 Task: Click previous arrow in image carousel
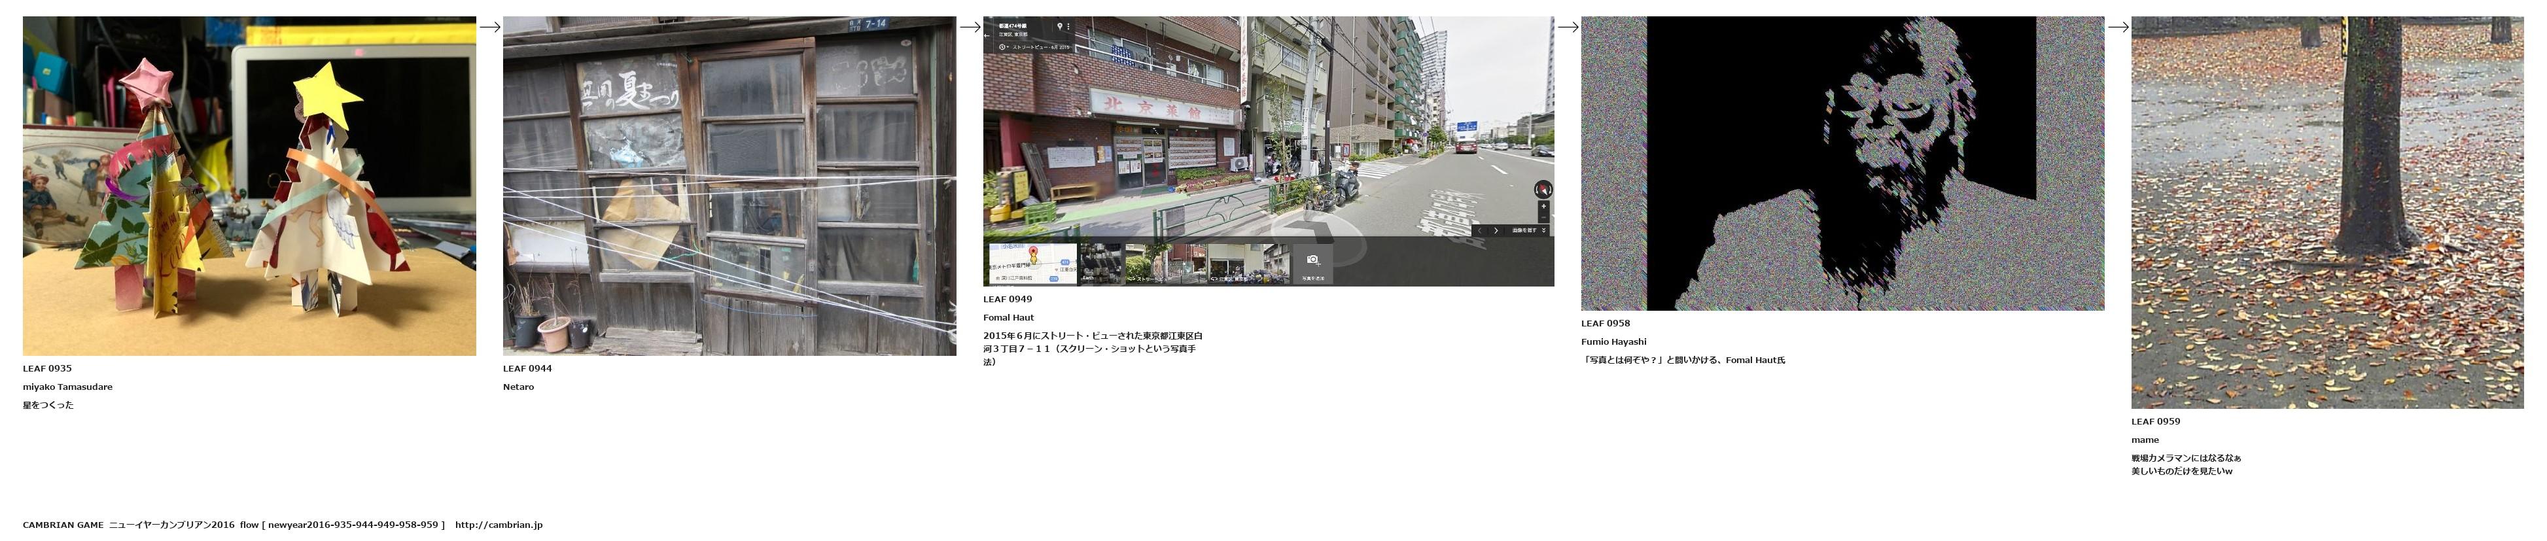click(1479, 230)
